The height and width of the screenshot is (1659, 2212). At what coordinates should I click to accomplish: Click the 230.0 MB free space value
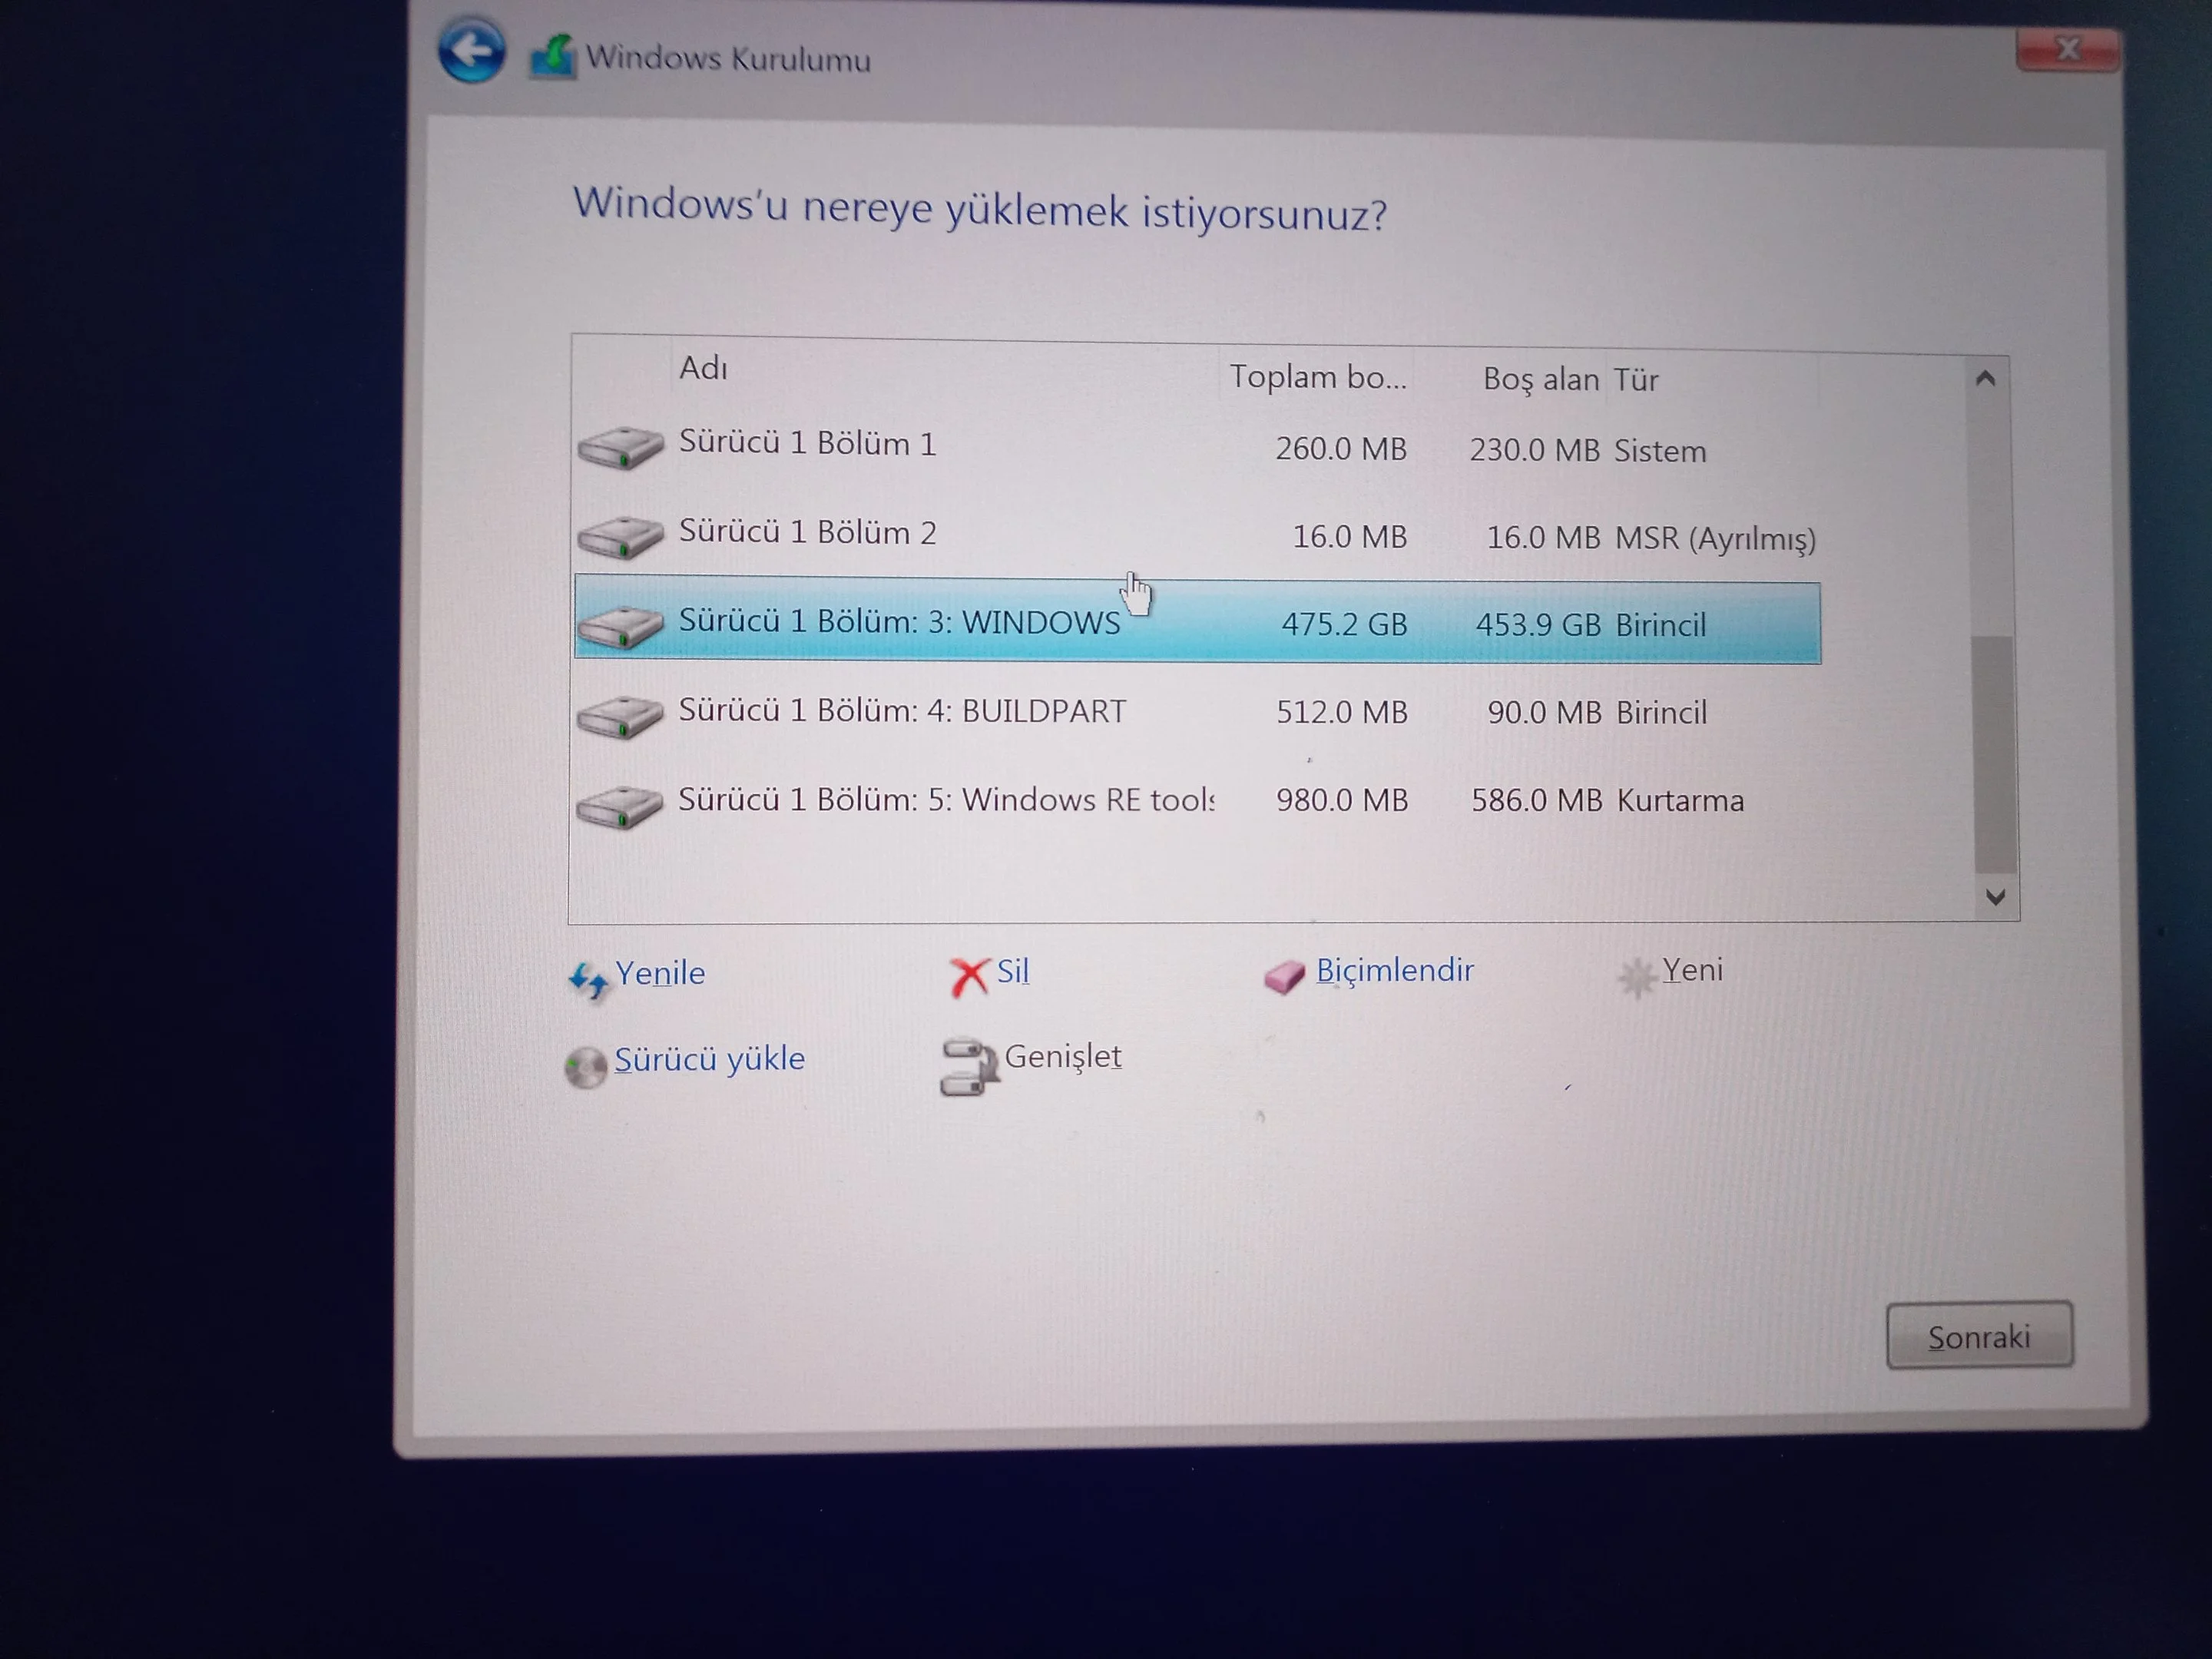point(1535,451)
